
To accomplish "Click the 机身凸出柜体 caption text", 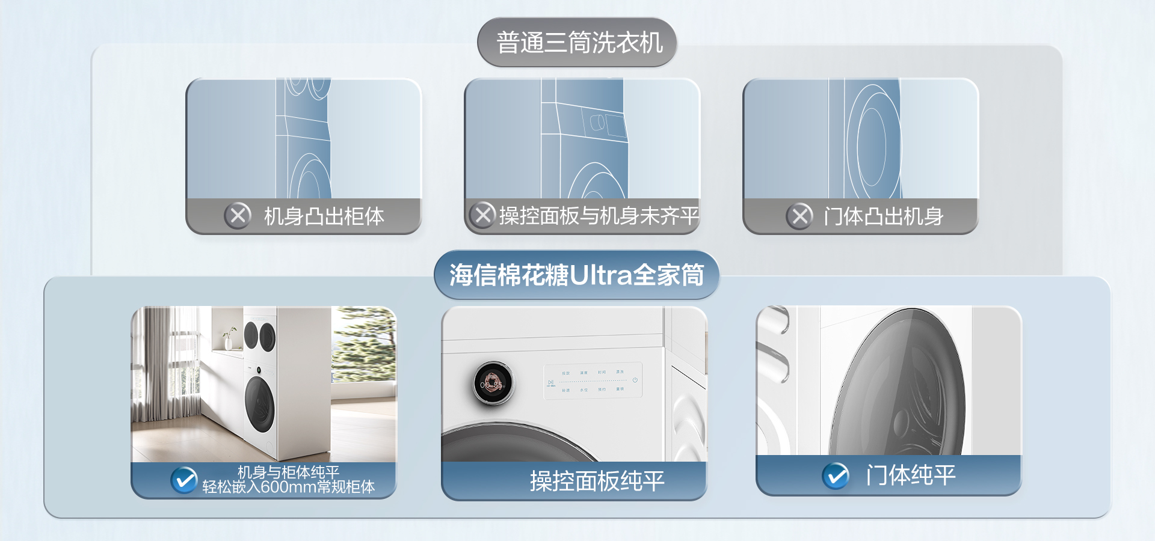I will point(324,216).
